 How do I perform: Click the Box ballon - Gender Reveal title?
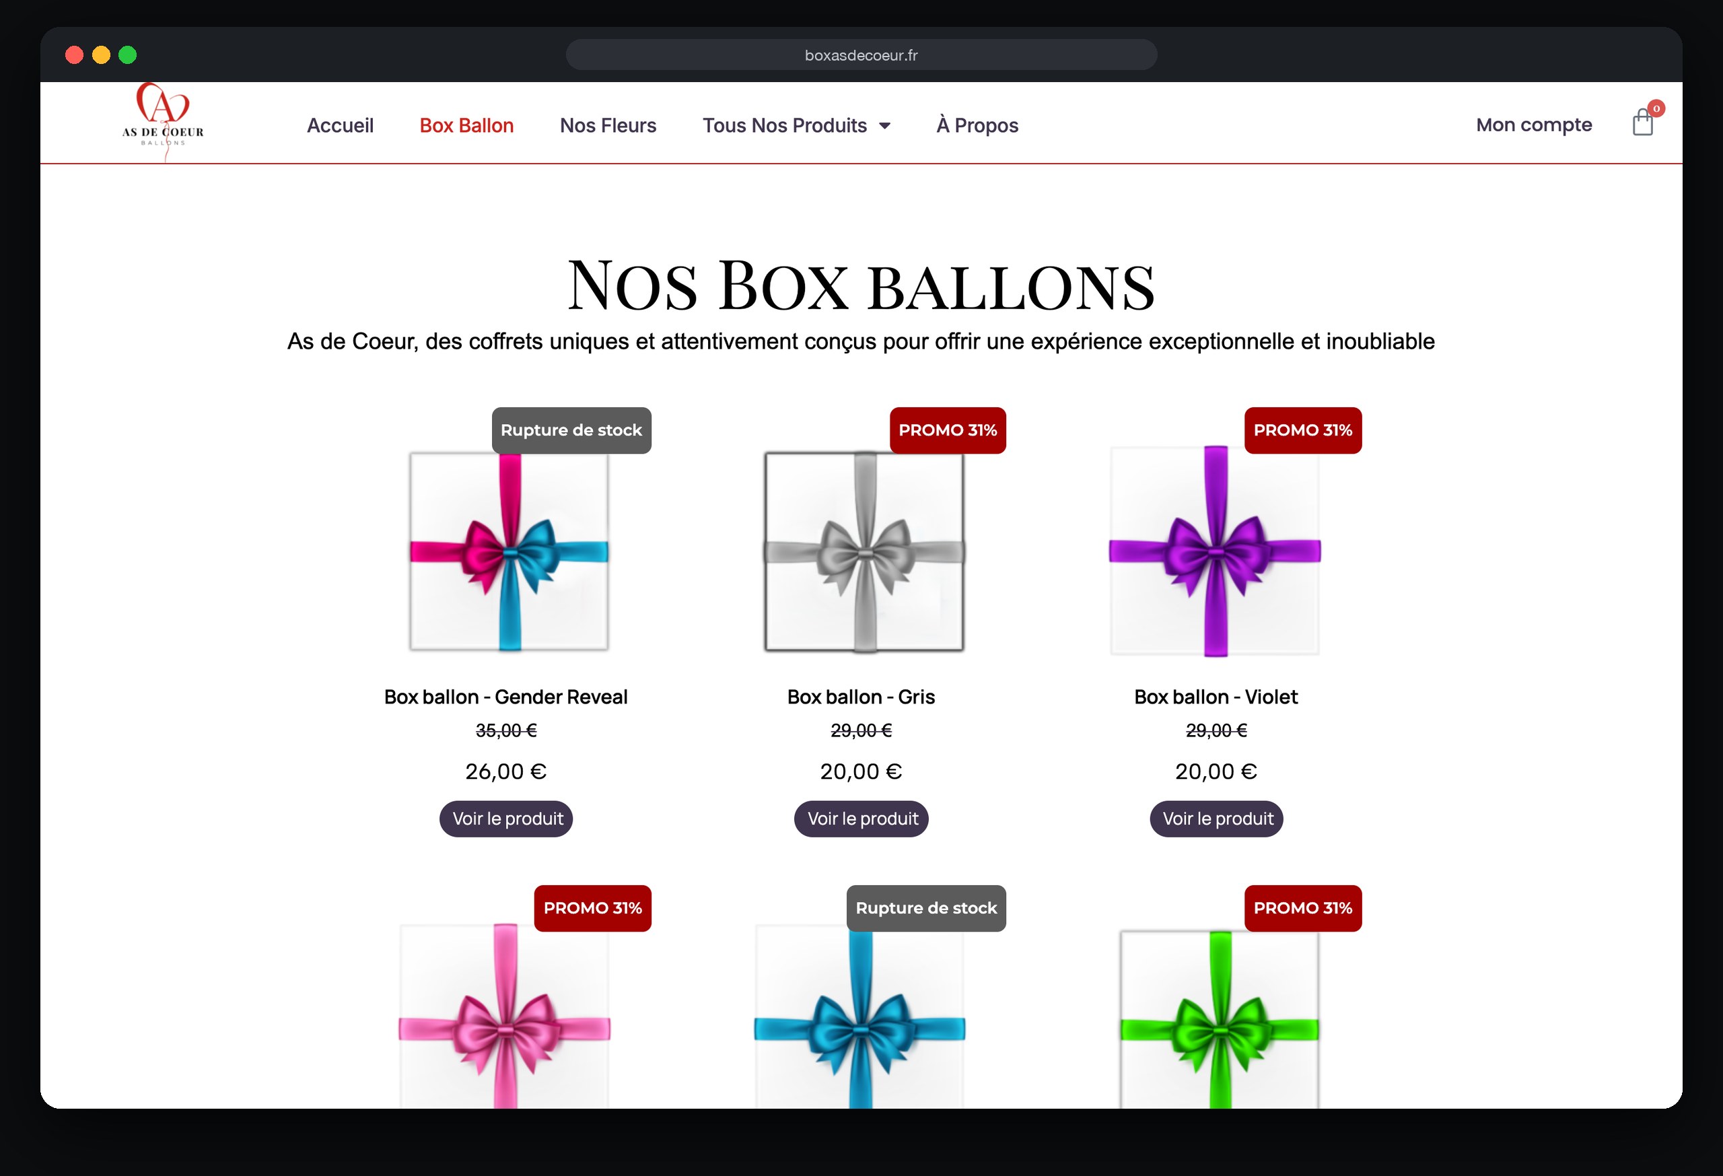505,697
